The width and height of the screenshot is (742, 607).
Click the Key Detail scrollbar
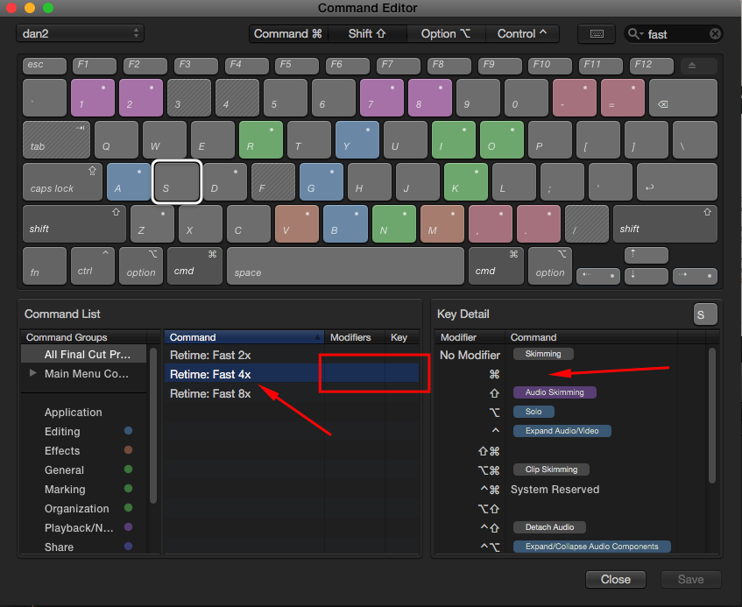point(711,415)
